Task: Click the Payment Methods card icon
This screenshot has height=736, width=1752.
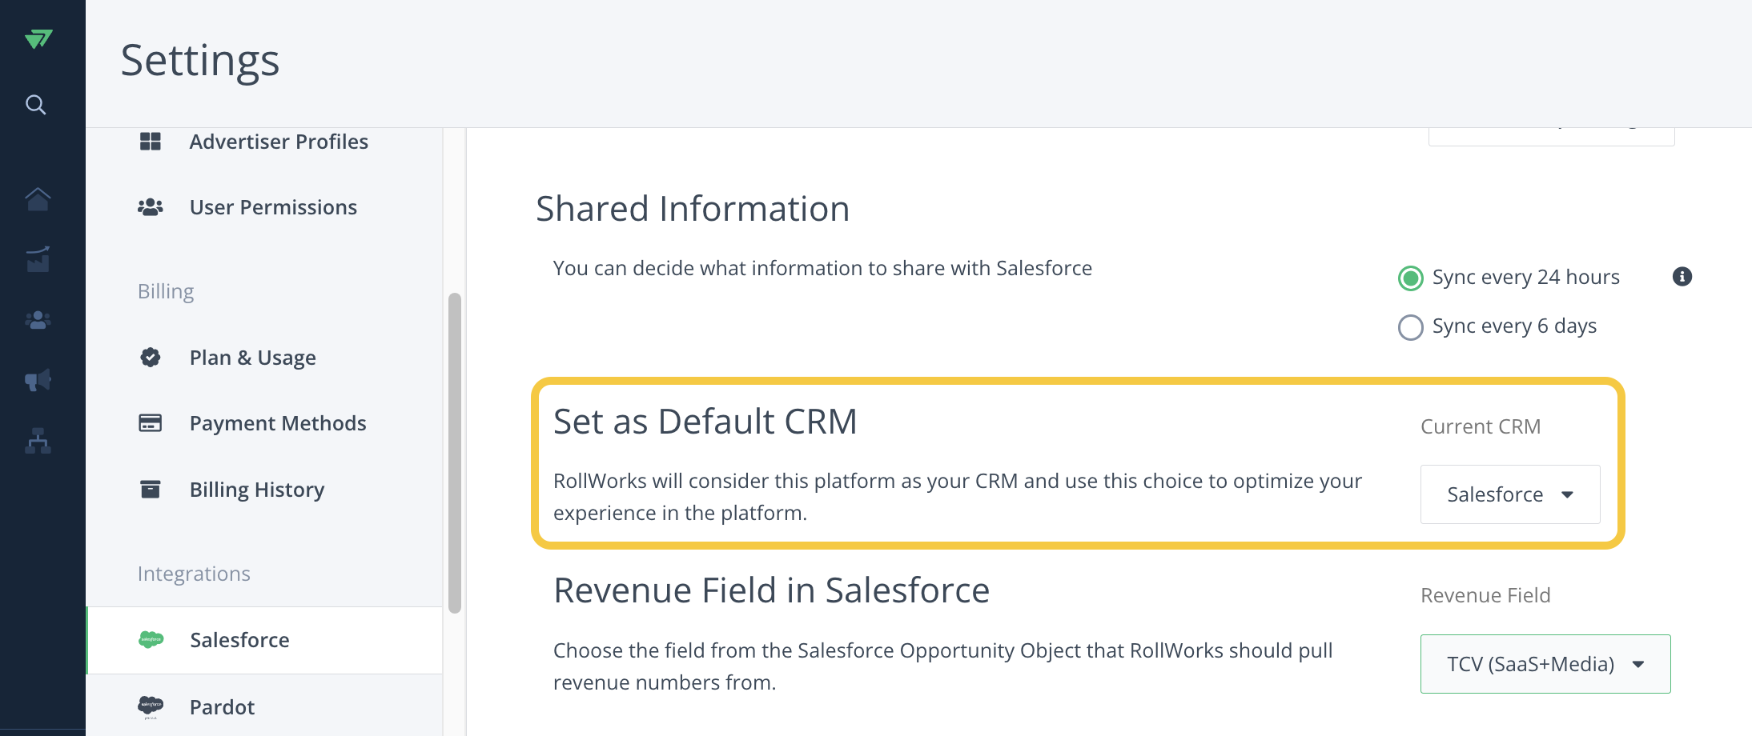Action: [151, 422]
